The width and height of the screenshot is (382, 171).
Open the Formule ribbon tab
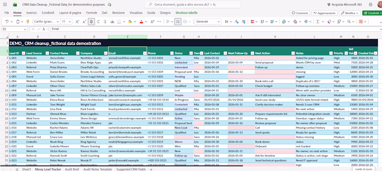point(92,12)
